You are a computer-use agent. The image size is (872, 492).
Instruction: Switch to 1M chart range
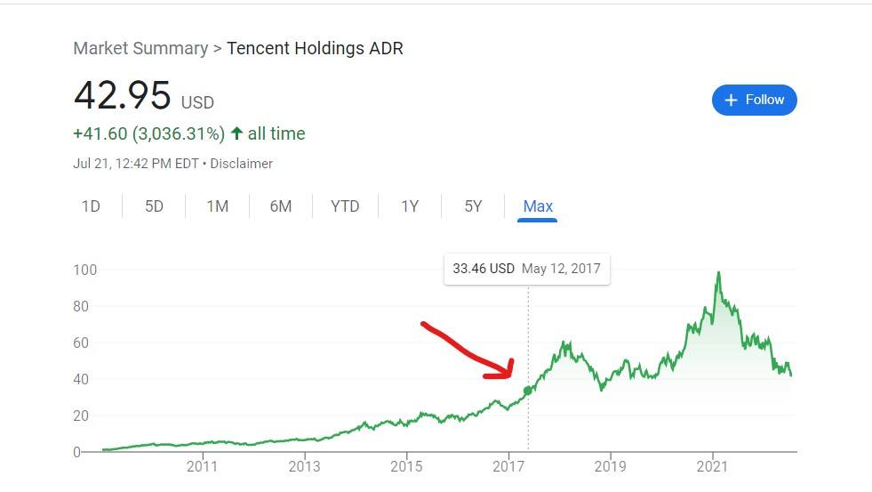tap(218, 206)
